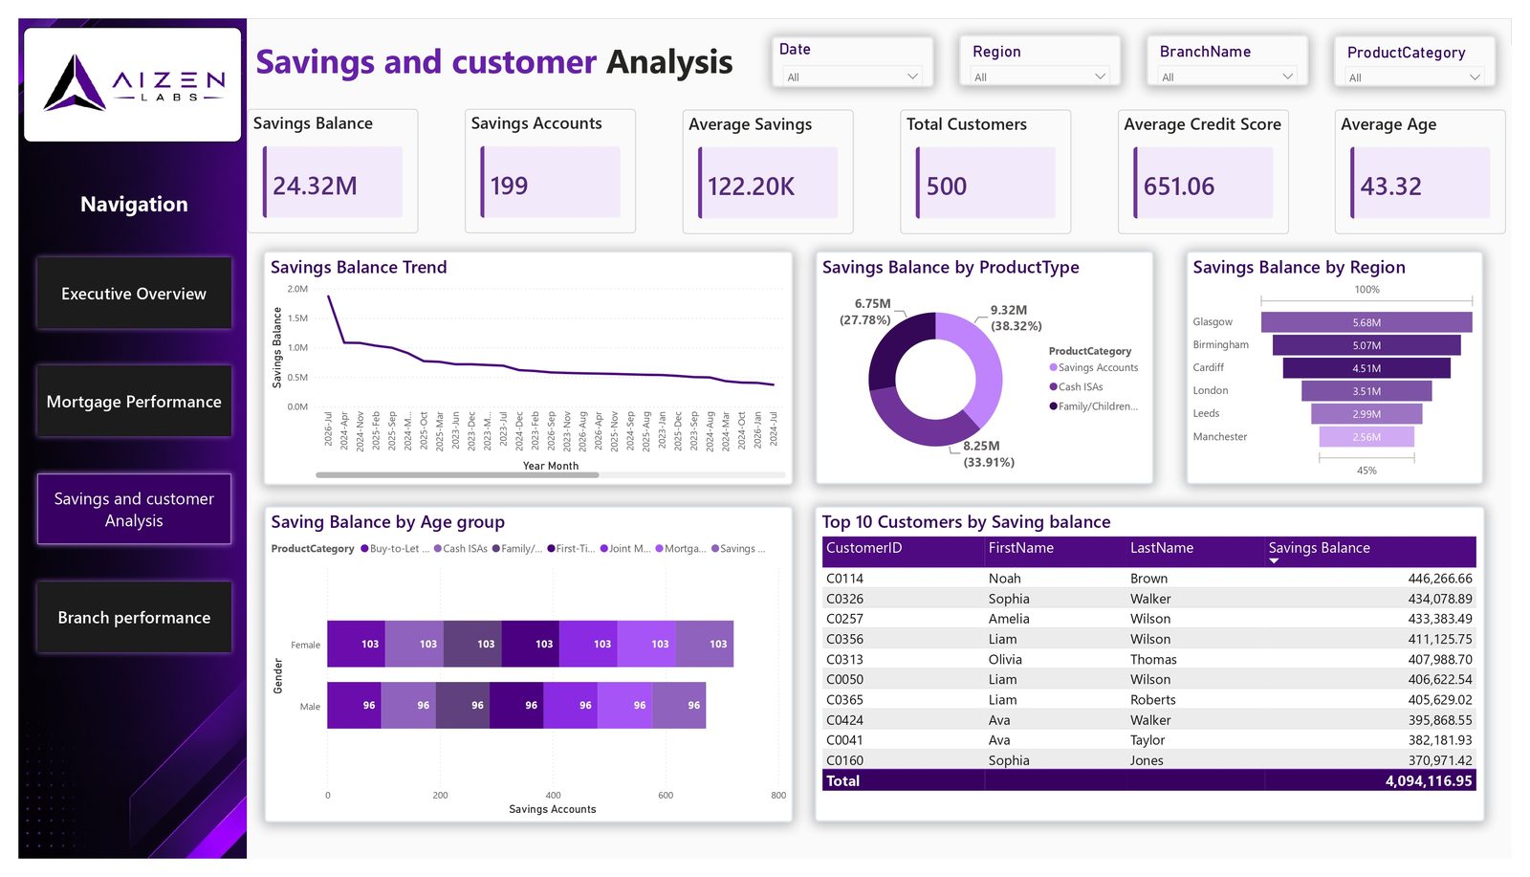Select customer row C0424
Viewport: 1530px width, 877px height.
click(1148, 720)
